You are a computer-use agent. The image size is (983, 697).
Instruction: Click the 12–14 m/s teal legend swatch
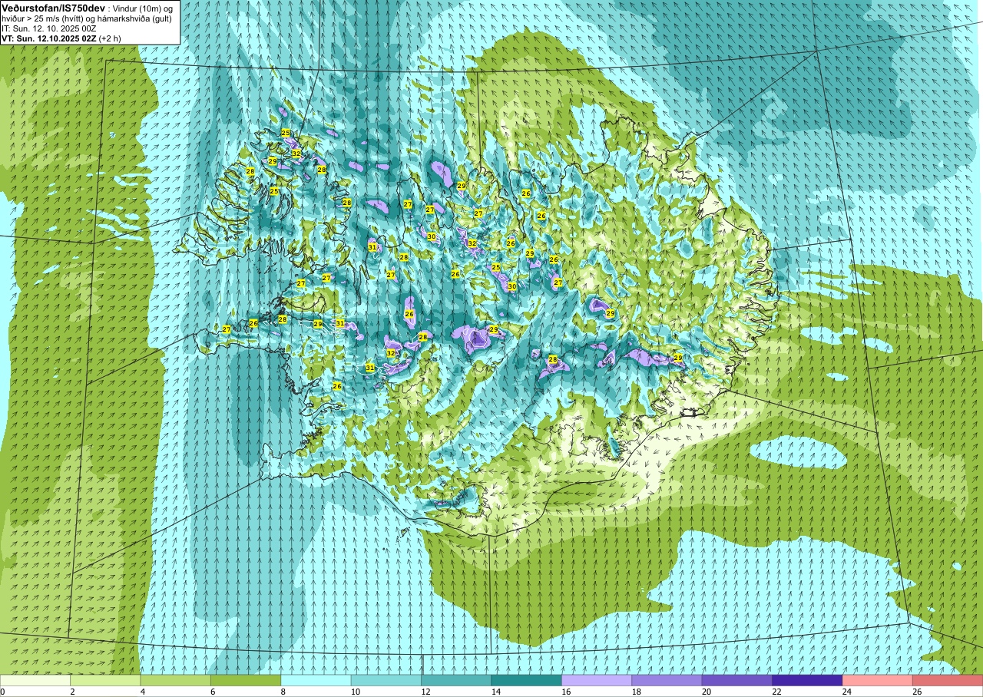[x=456, y=681]
